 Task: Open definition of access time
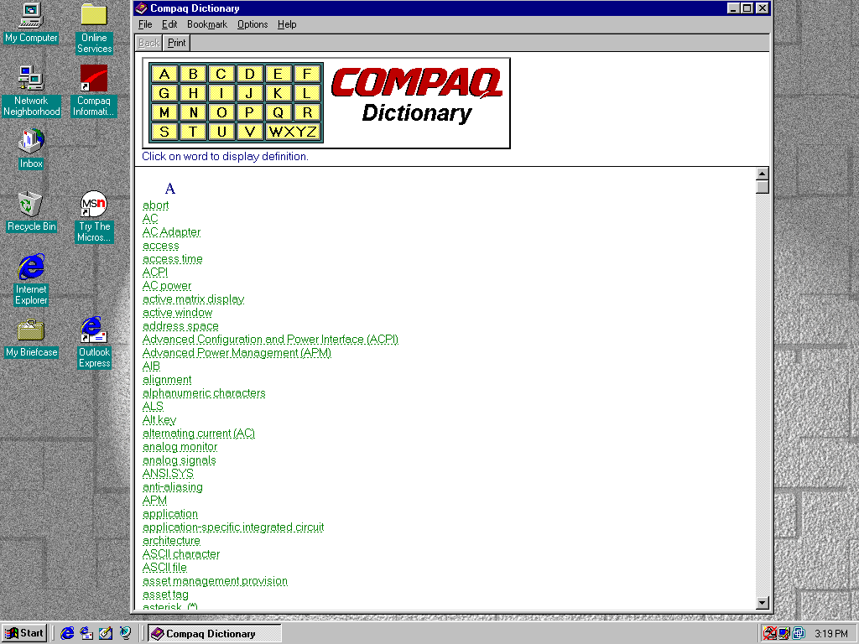click(x=173, y=259)
